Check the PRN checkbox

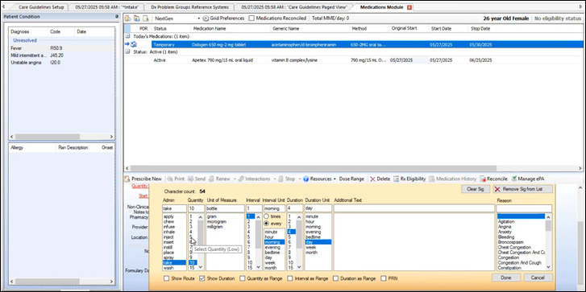click(384, 278)
